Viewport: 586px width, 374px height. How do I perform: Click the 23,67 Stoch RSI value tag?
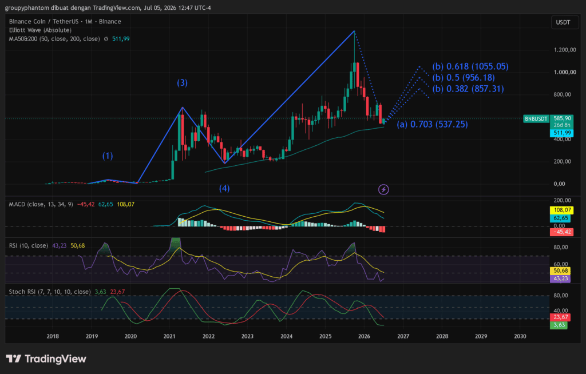[x=560, y=317]
